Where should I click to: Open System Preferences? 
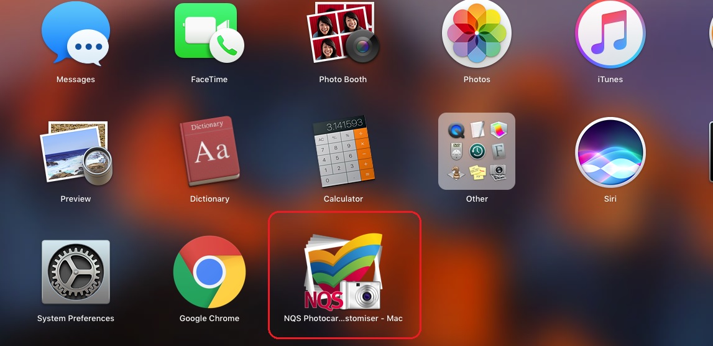(x=75, y=272)
